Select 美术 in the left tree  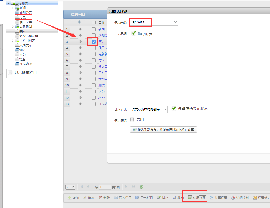(x=22, y=31)
